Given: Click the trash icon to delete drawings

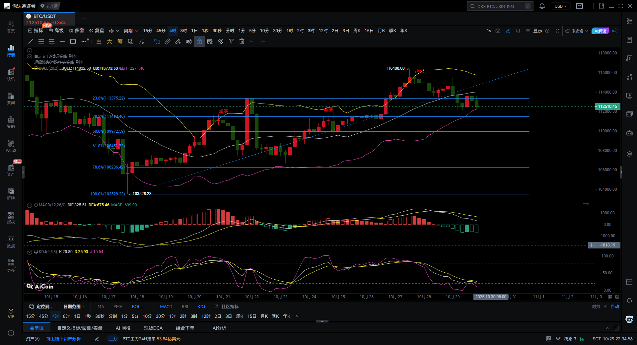Looking at the screenshot, I should pyautogui.click(x=242, y=41).
